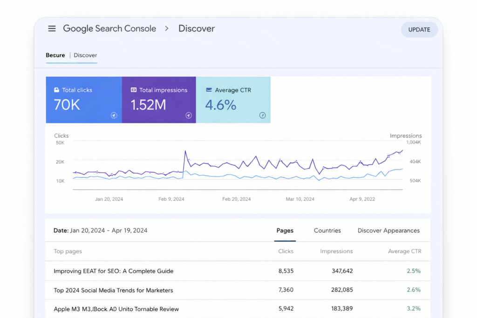Sort table by Average CTR column header
The image size is (477, 318).
[404, 251]
